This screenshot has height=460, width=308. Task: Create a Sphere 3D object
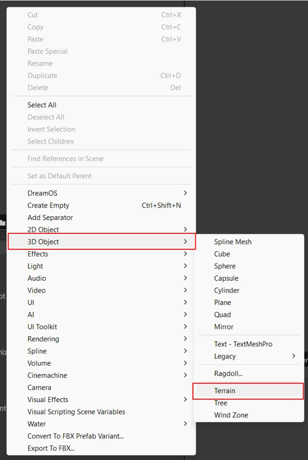coord(249,266)
